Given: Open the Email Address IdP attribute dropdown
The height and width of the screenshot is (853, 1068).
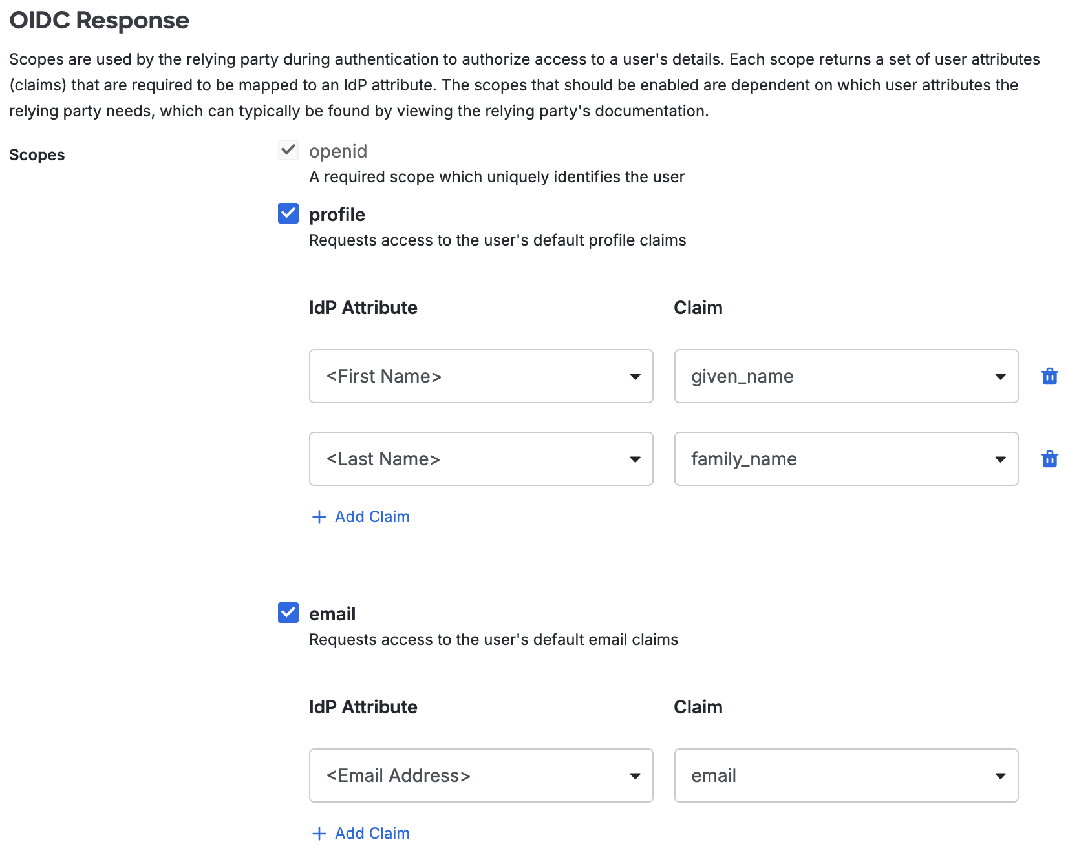Looking at the screenshot, I should [x=481, y=775].
